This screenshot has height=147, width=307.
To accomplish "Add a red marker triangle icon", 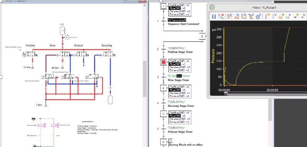I will [x=296, y=17].
